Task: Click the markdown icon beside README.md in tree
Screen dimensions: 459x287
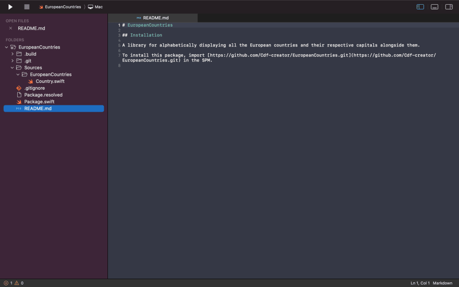Action: [x=18, y=109]
